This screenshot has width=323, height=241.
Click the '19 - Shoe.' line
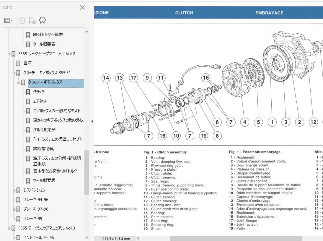point(152,229)
